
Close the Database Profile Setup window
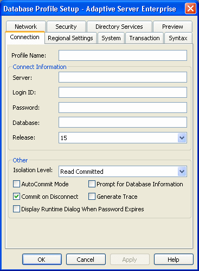tap(190, 9)
